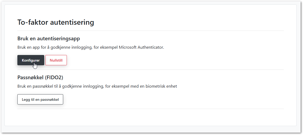Click the grey area beneath the white card
Viewport: 303px width, 135px height.
tap(150, 129)
